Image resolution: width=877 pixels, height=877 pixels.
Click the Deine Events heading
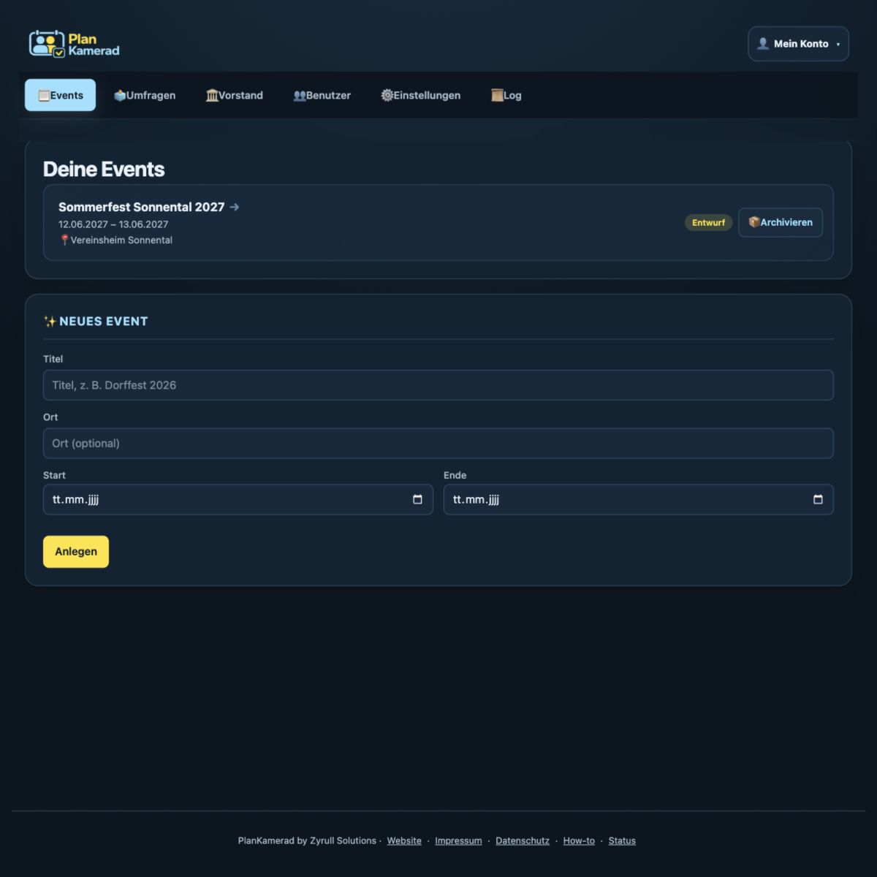coord(104,170)
